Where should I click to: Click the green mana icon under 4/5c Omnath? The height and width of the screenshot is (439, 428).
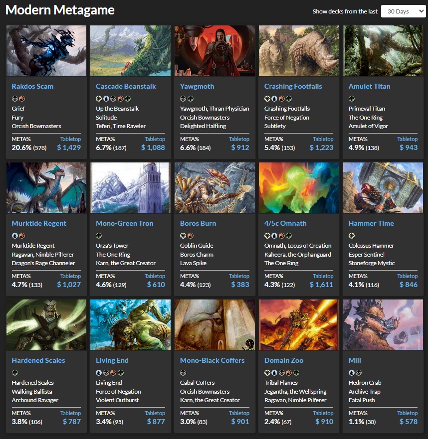[x=289, y=236]
